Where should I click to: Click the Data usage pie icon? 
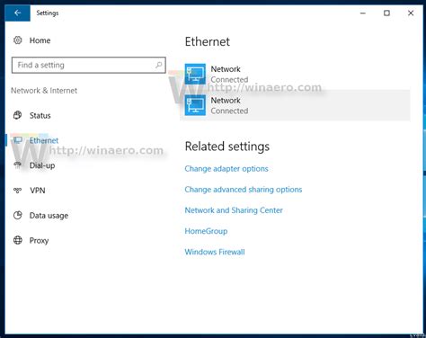click(x=18, y=215)
